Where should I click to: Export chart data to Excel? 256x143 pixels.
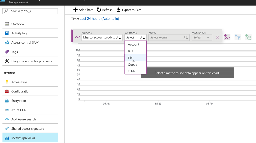(129, 10)
